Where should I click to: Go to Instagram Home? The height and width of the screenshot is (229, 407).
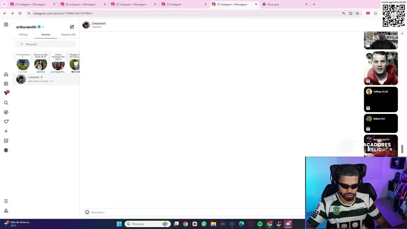point(6,74)
